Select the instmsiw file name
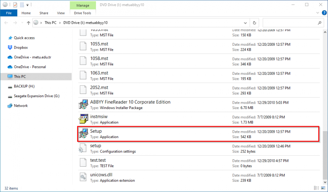The width and height of the screenshot is (328, 192). pyautogui.click(x=99, y=116)
